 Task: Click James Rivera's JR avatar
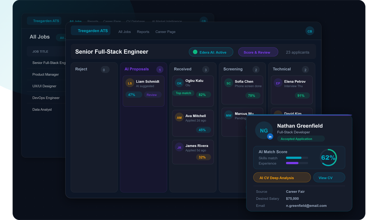click(x=179, y=147)
